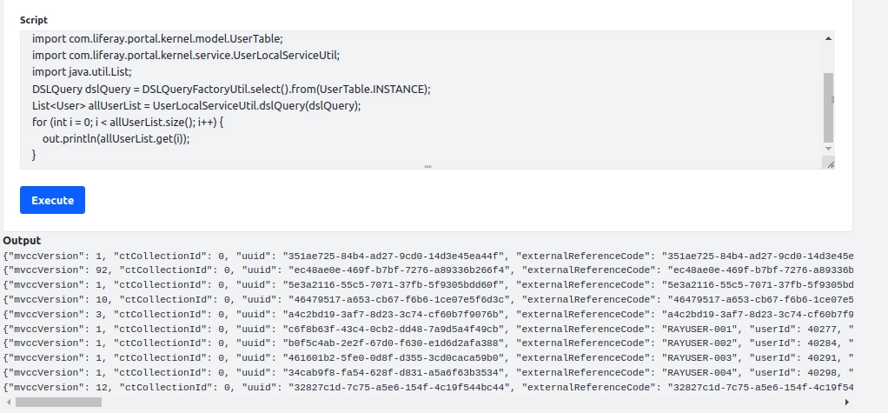Click the out.println(allUserList.get(i)) line

point(116,139)
